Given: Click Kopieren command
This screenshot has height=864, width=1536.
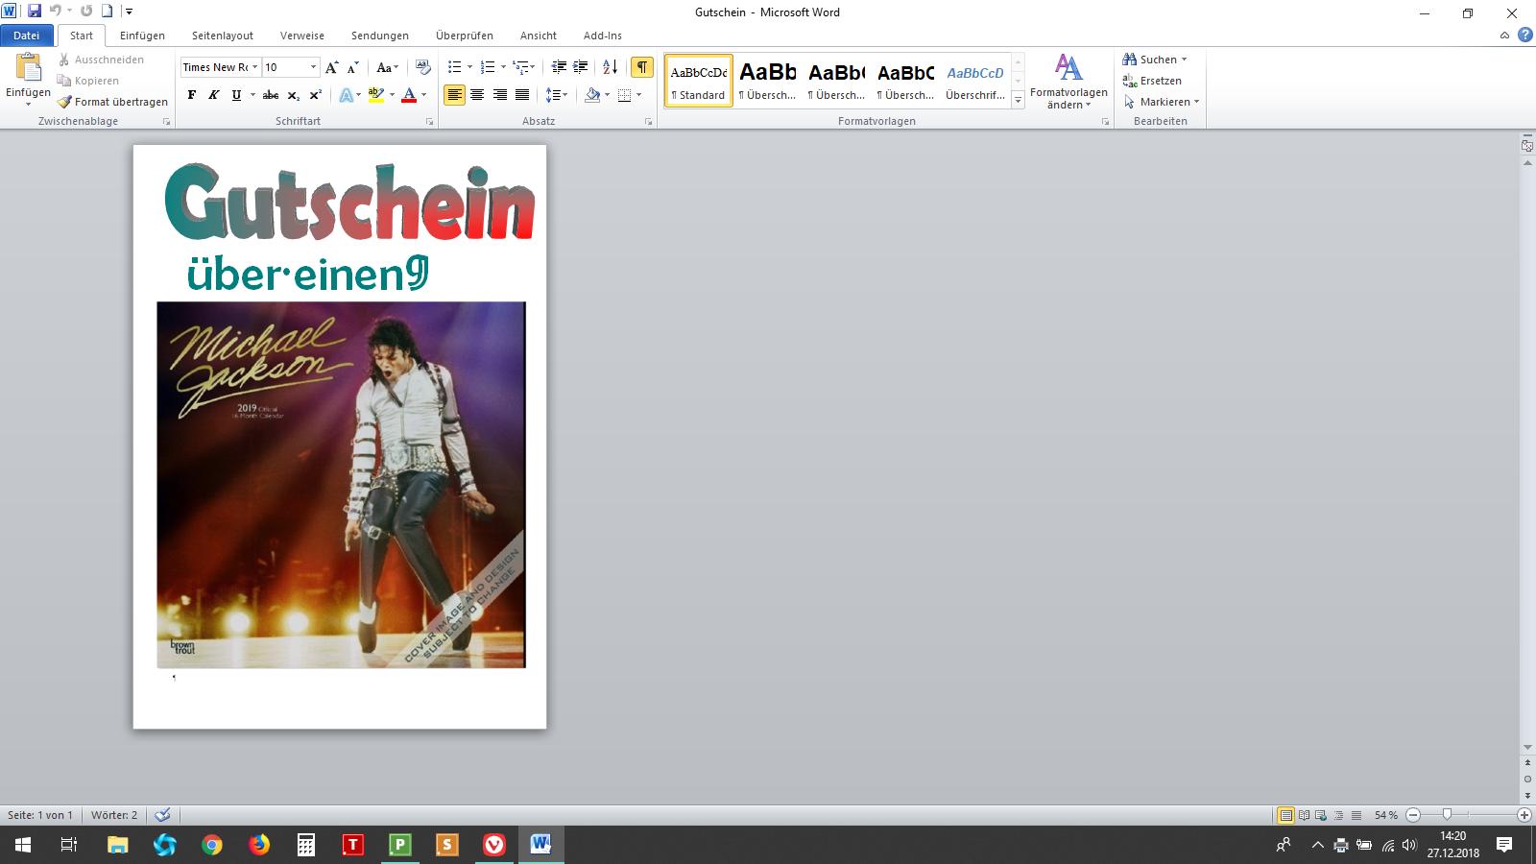Looking at the screenshot, I should coord(88,81).
